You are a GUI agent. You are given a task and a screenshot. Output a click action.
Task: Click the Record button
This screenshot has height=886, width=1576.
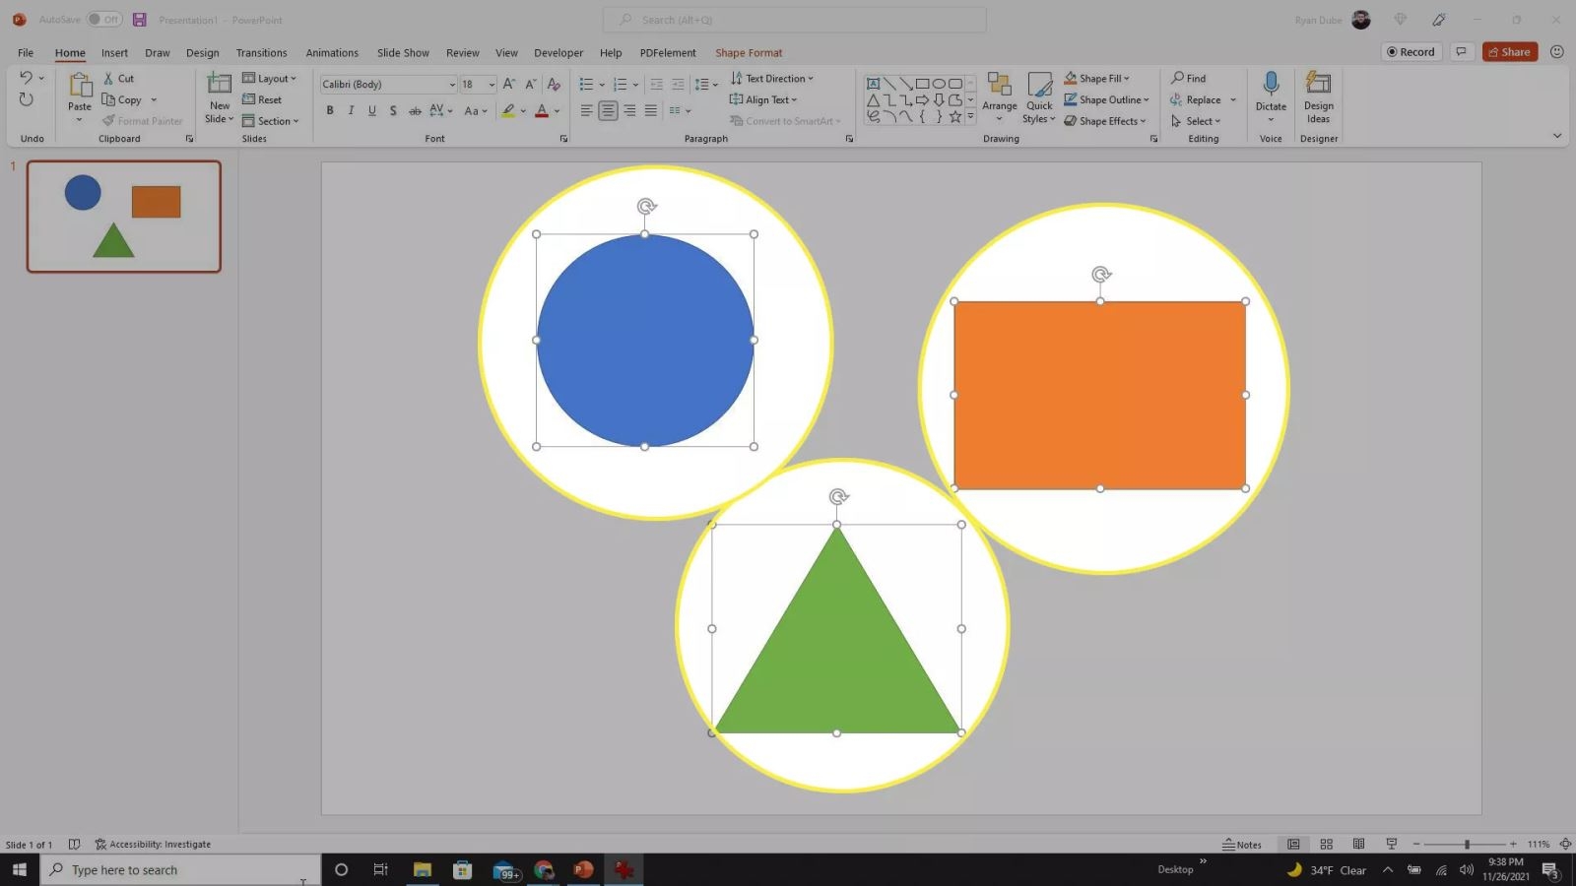coord(1411,52)
